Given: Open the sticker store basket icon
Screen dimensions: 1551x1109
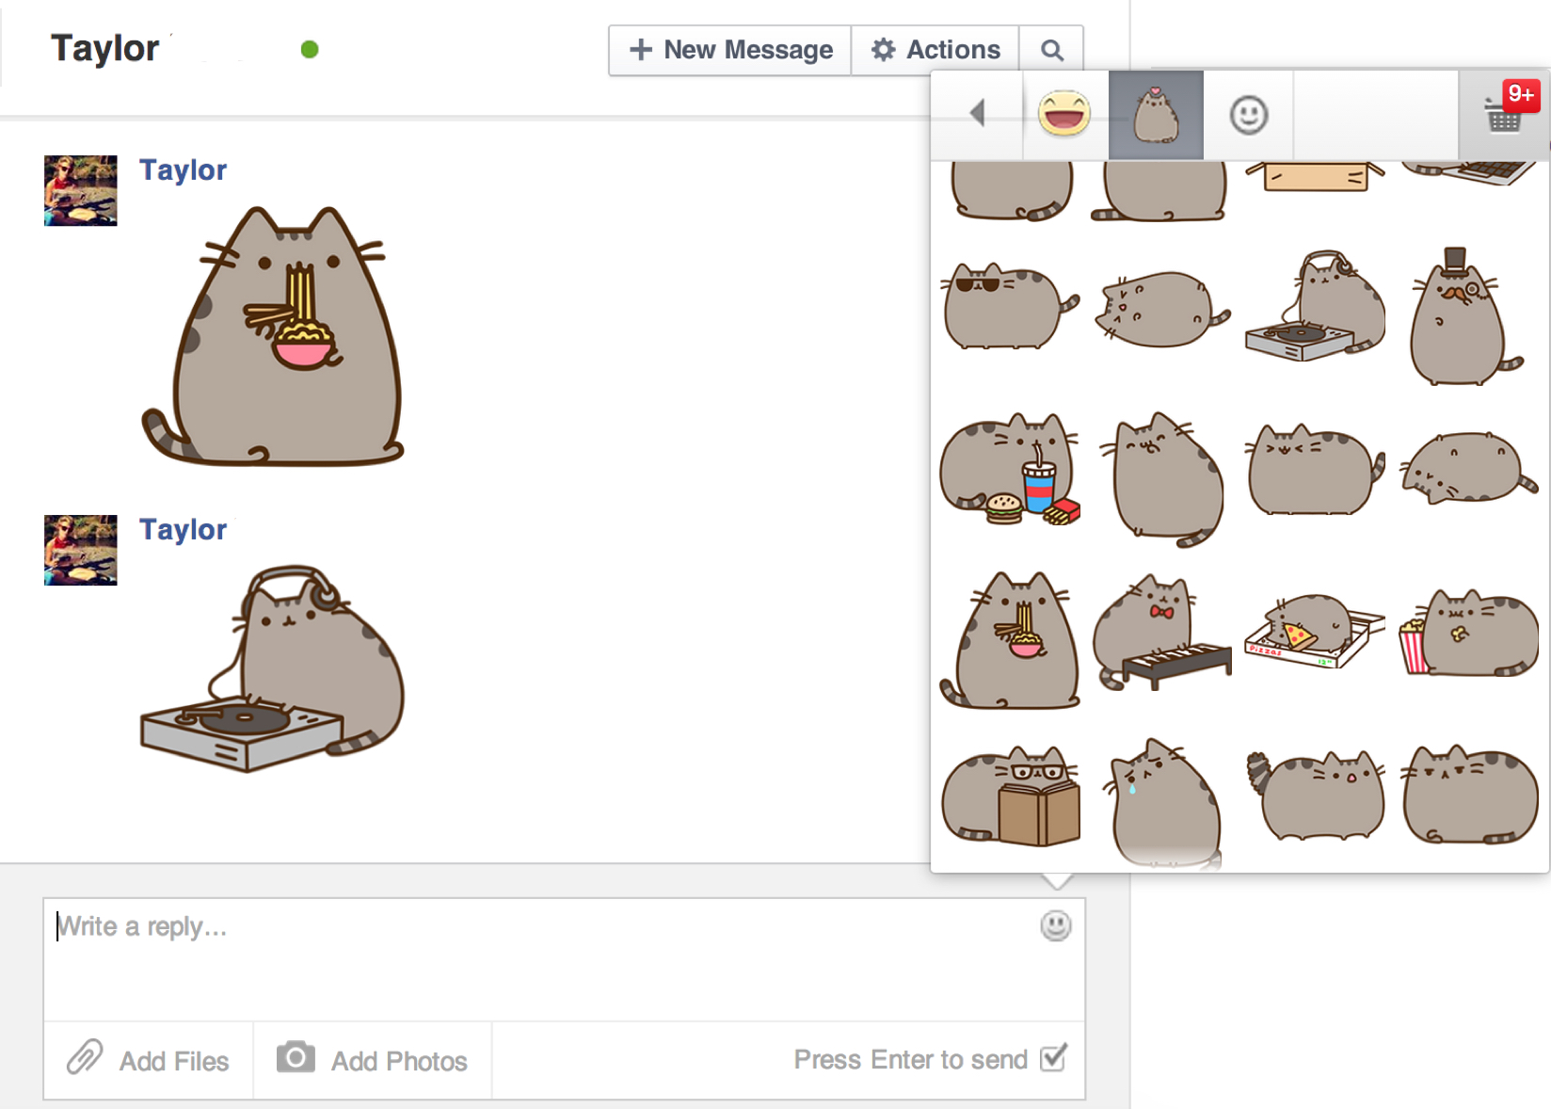Looking at the screenshot, I should pyautogui.click(x=1504, y=115).
